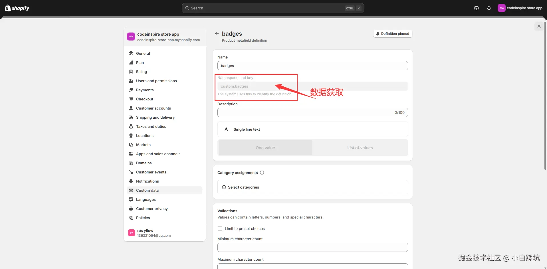The height and width of the screenshot is (269, 547).
Task: Open Billing settings
Action: [164, 72]
